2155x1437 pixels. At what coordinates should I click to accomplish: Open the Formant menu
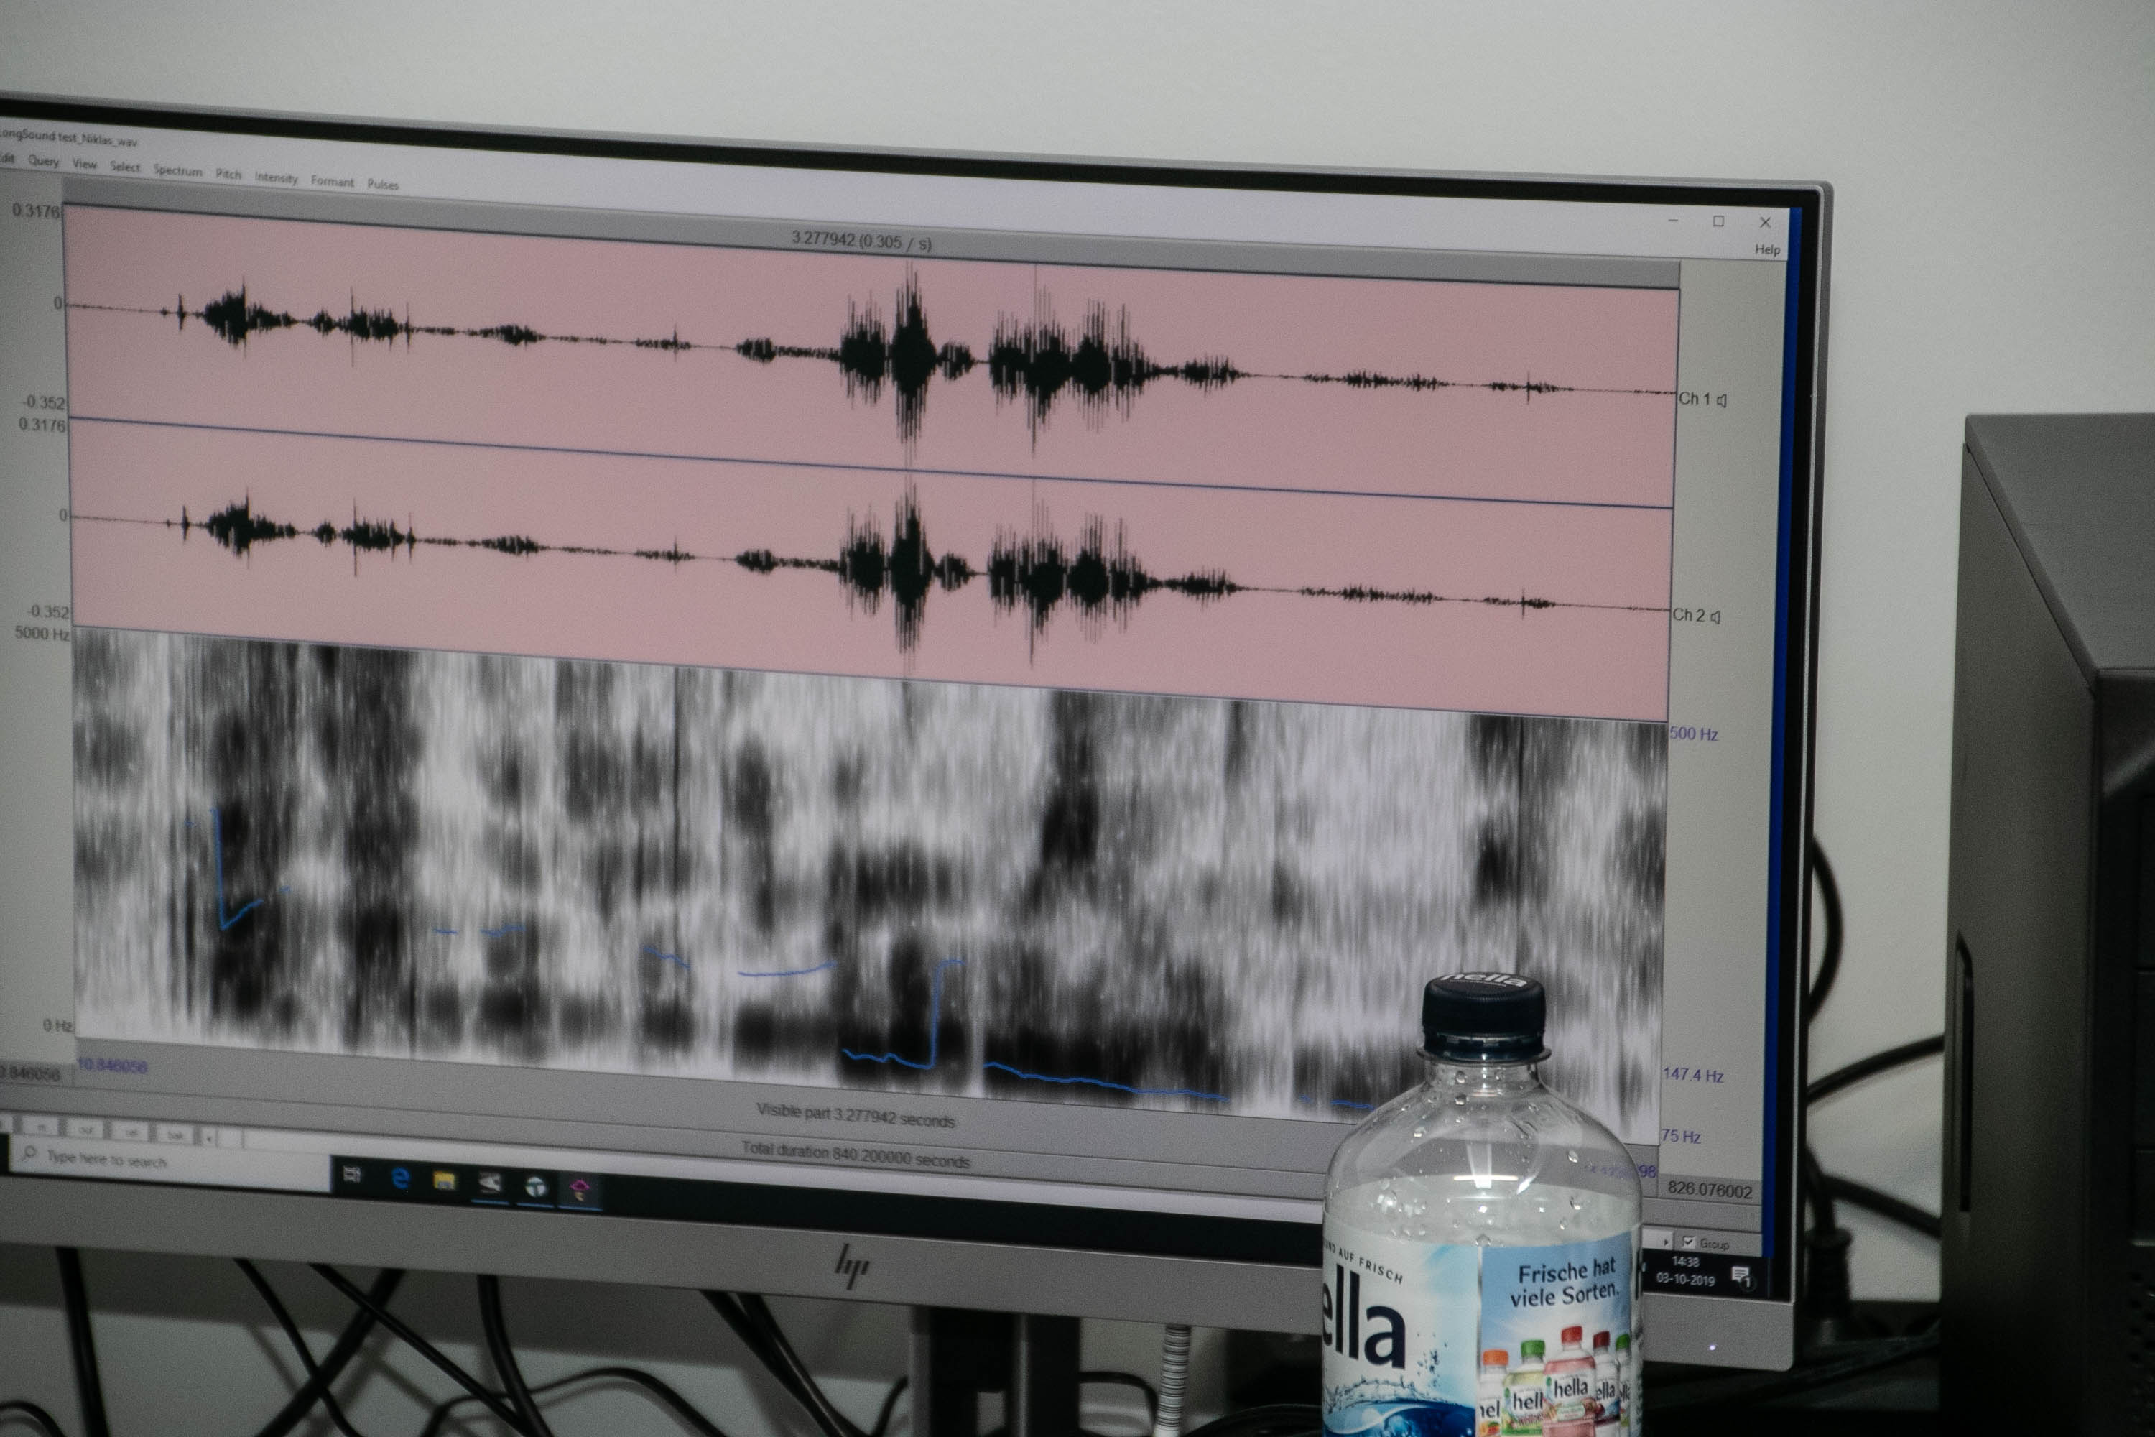(333, 182)
